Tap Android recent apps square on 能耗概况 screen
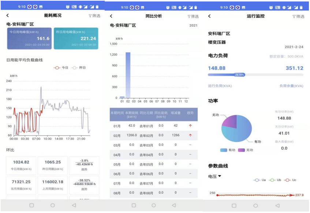 click(31, 205)
